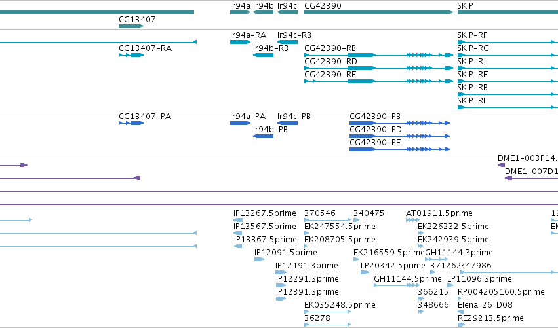Choose the EK247554.5prime label

click(340, 227)
